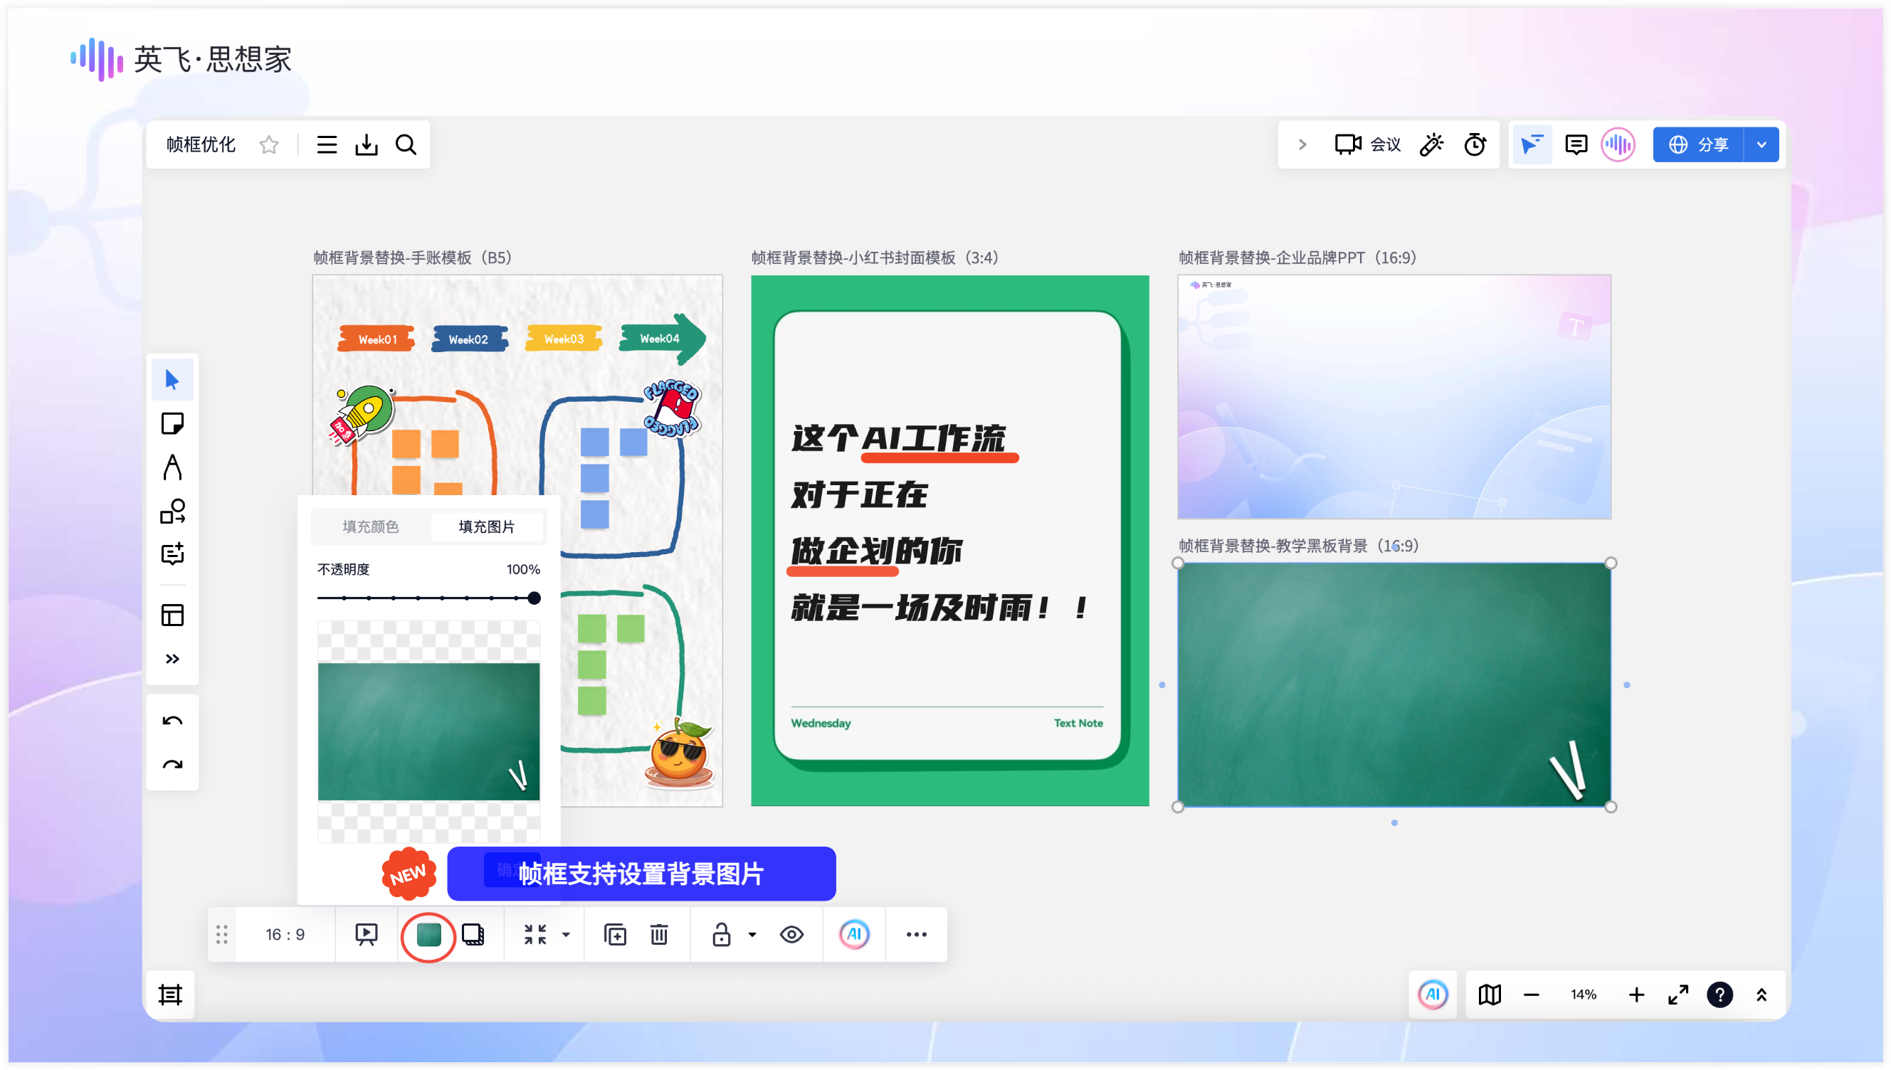Select the text tool

(x=172, y=467)
